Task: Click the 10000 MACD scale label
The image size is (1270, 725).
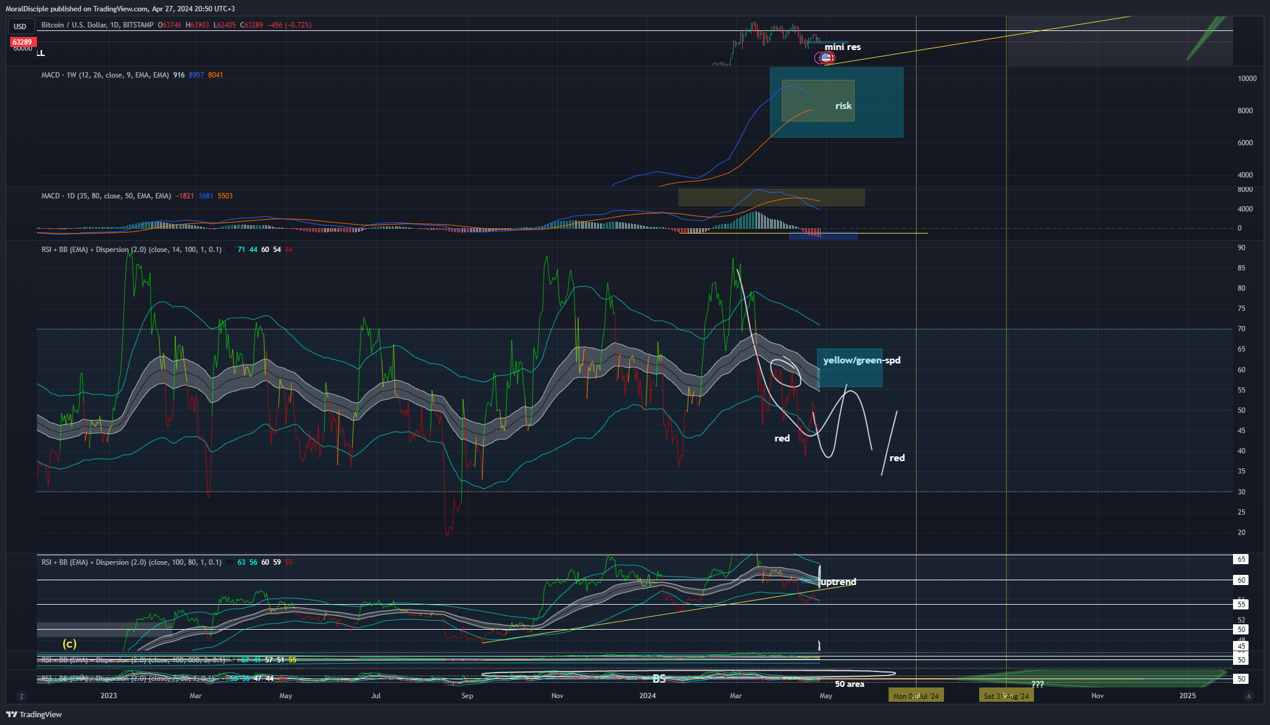Action: coord(1247,79)
